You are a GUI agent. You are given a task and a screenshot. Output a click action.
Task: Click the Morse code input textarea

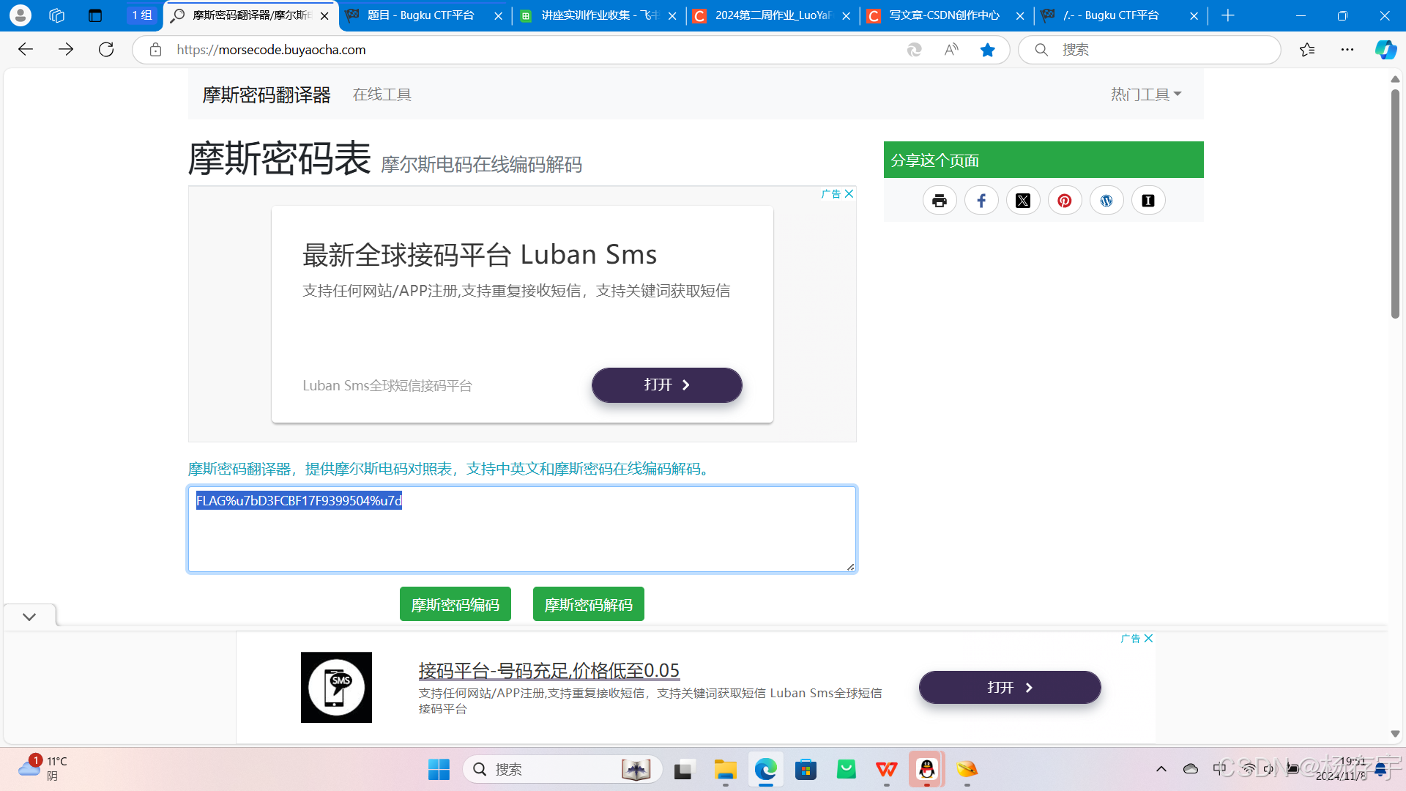(x=521, y=529)
